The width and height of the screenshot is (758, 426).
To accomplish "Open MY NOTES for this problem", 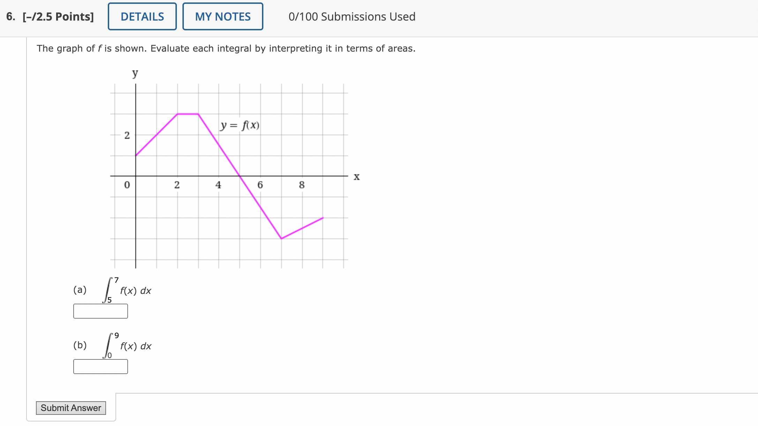I will 223,16.
